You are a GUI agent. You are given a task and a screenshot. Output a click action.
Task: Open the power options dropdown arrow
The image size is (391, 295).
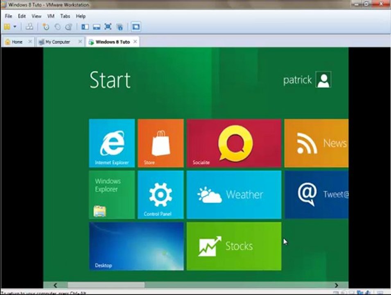pos(15,27)
